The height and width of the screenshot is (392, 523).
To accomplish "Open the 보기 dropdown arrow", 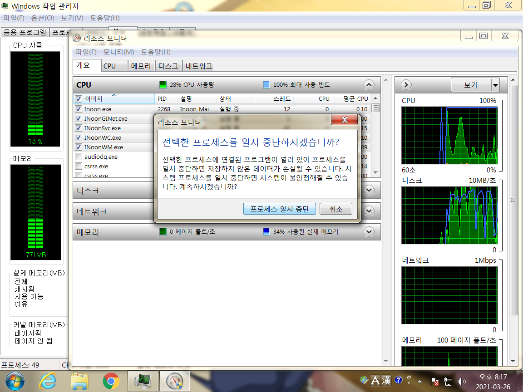I will coord(495,85).
